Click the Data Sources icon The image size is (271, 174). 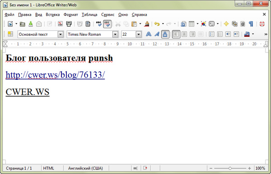243,24
